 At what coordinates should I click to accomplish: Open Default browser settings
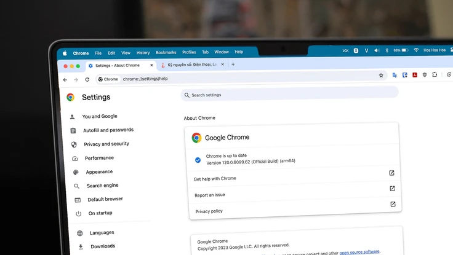pyautogui.click(x=105, y=199)
